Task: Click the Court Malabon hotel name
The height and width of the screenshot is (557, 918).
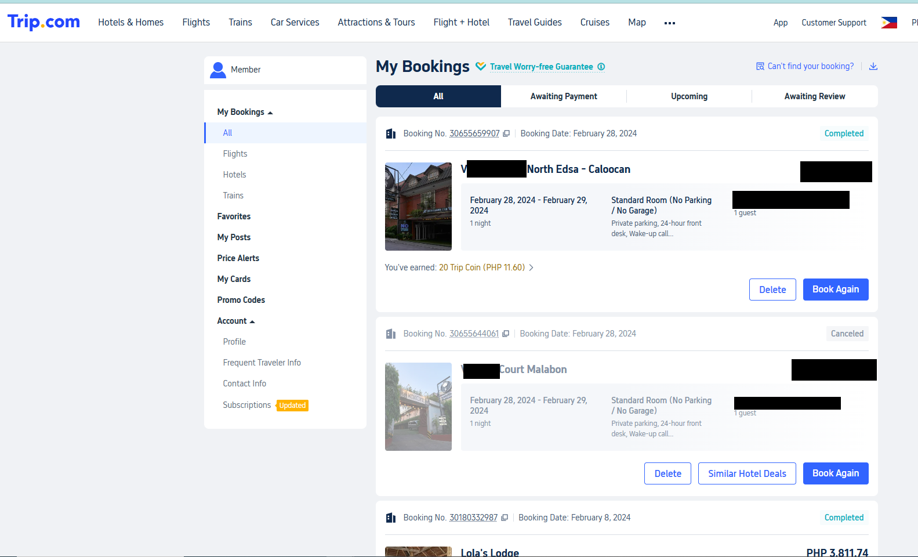Action: [514, 370]
